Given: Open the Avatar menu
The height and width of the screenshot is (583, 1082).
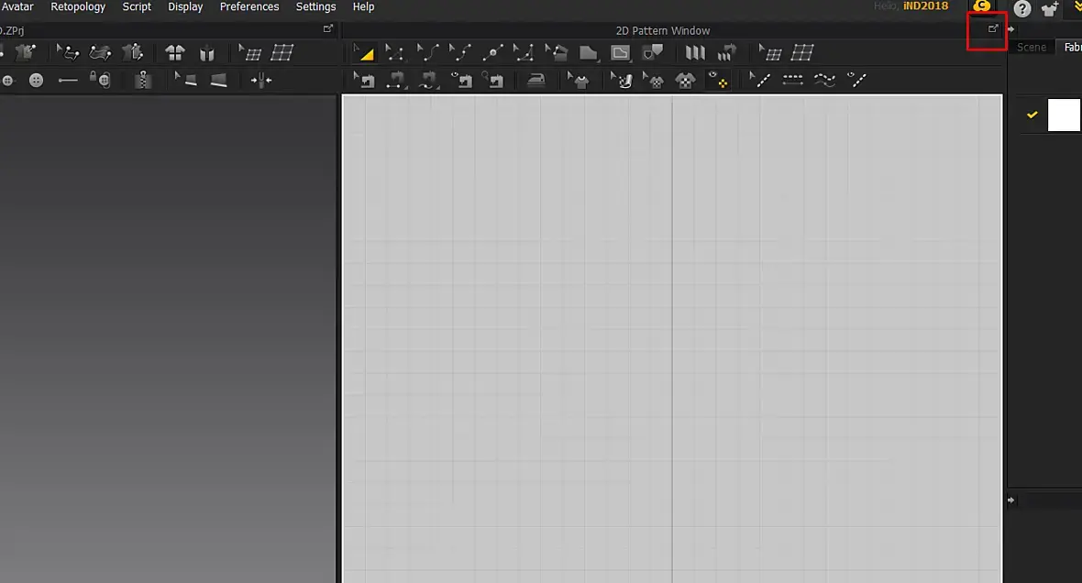Looking at the screenshot, I should [17, 7].
